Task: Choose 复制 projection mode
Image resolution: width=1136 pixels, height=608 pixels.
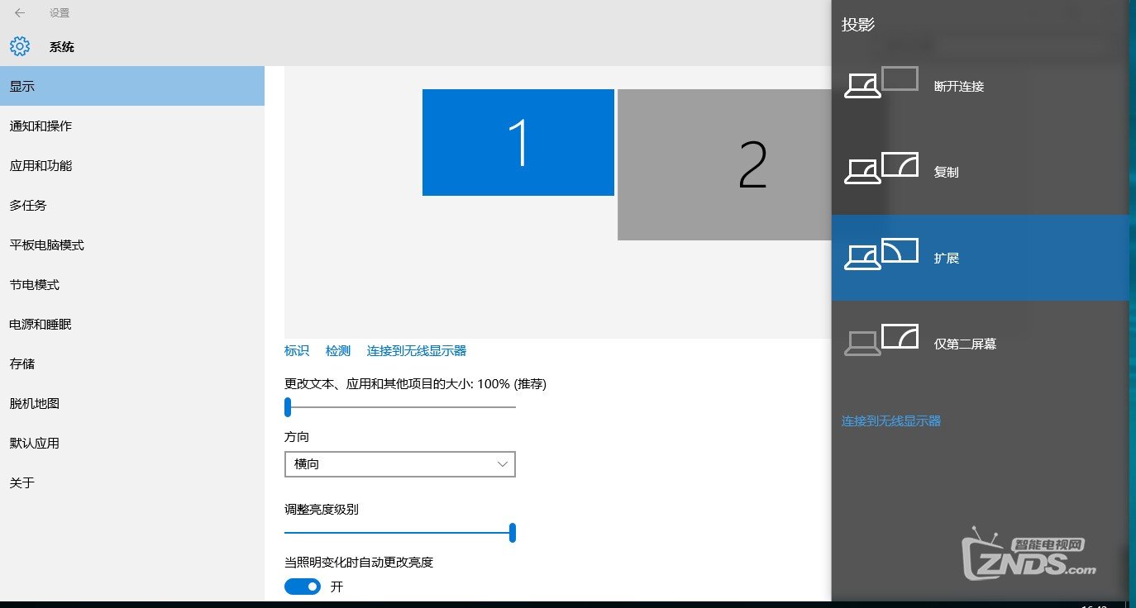Action: point(981,172)
